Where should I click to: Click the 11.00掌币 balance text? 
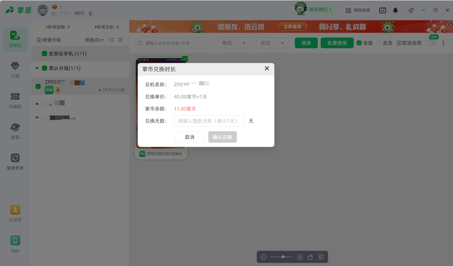pos(185,109)
